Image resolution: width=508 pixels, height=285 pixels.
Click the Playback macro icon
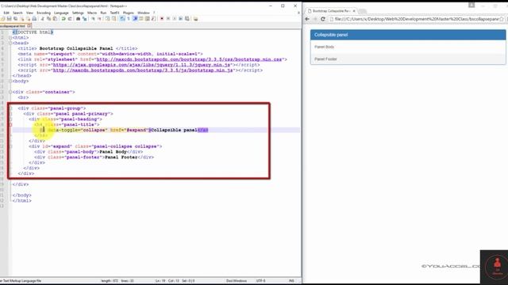point(175,19)
